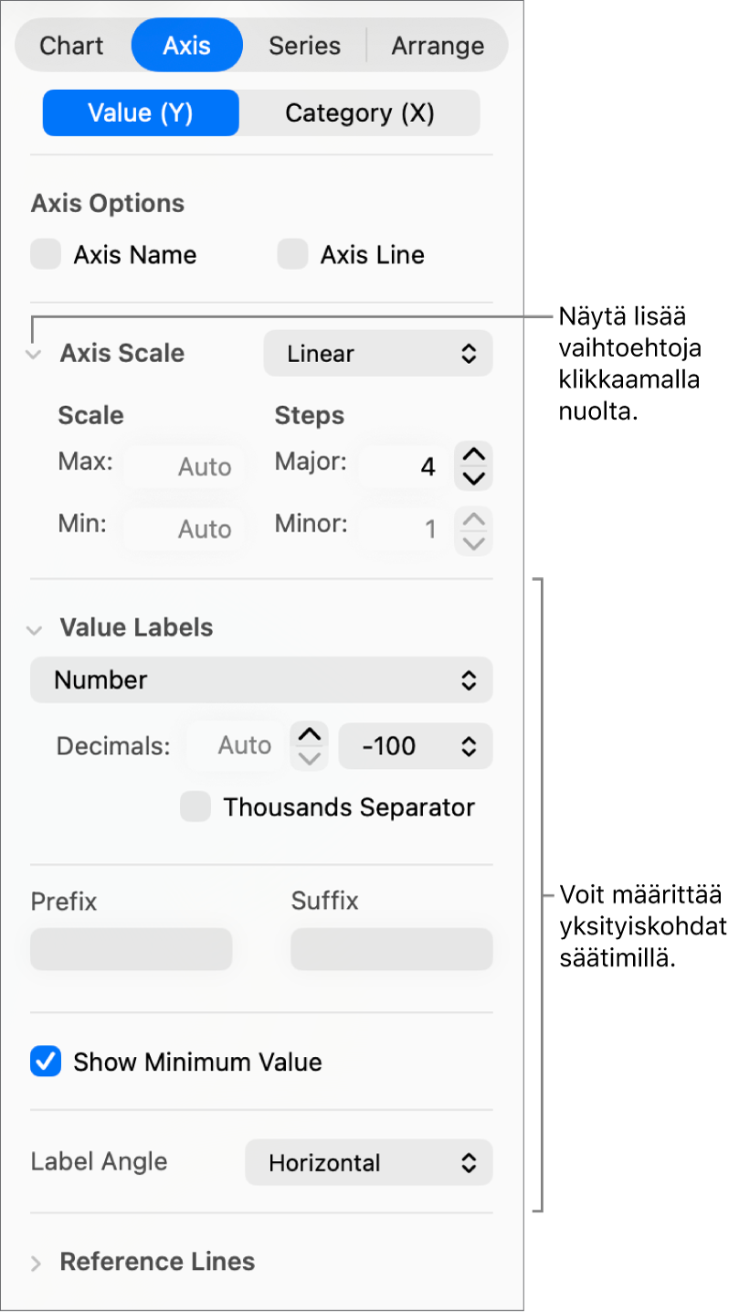This screenshot has width=739, height=1313.
Task: Click the Prefix text field
Action: [132, 949]
